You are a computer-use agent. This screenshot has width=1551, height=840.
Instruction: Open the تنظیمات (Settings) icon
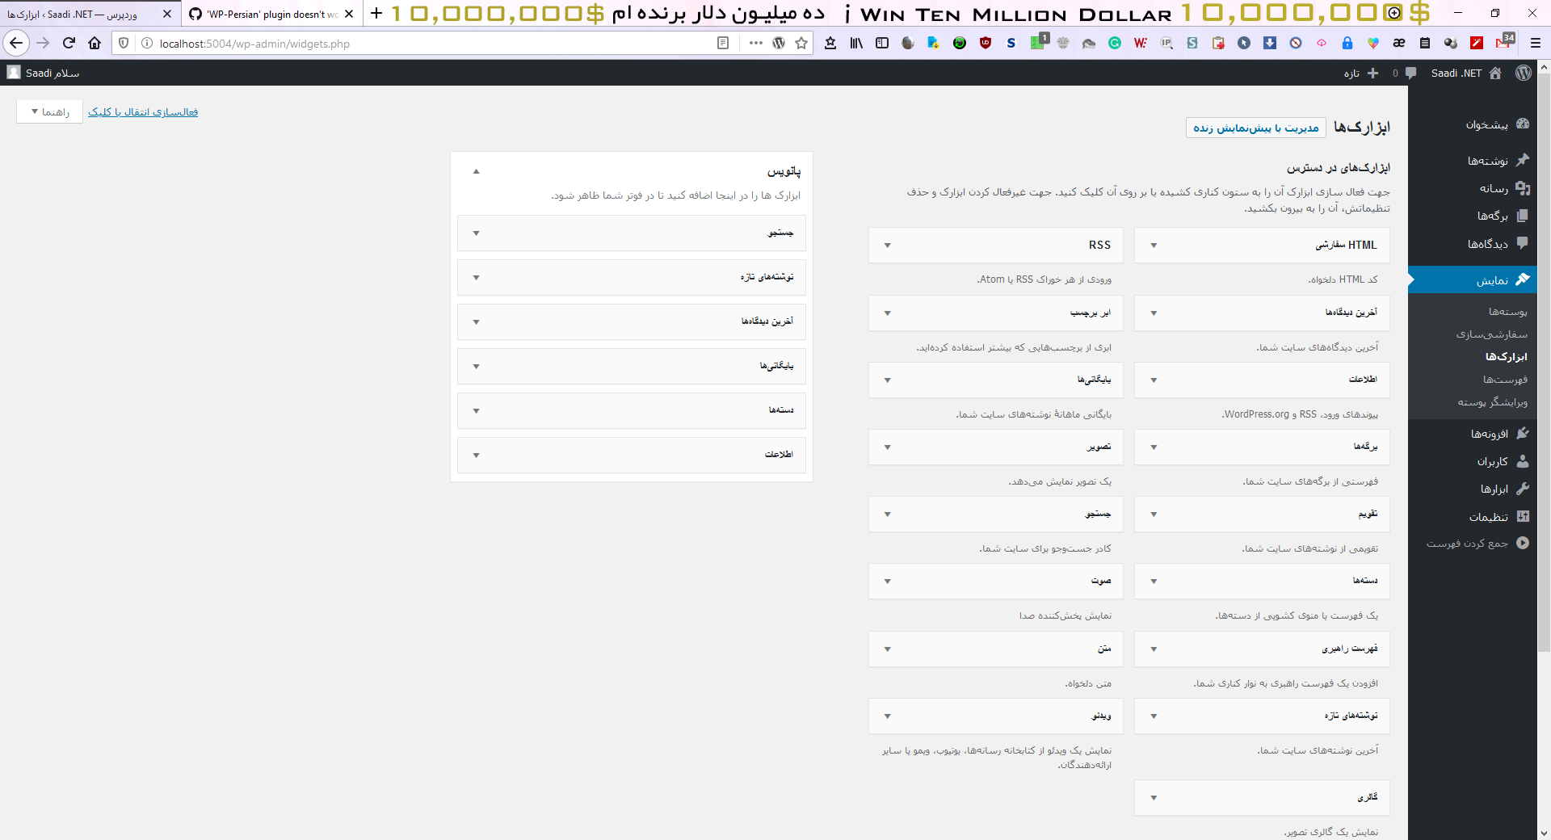(1524, 516)
